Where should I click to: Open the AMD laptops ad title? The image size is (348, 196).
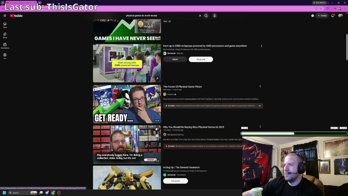coord(205,46)
